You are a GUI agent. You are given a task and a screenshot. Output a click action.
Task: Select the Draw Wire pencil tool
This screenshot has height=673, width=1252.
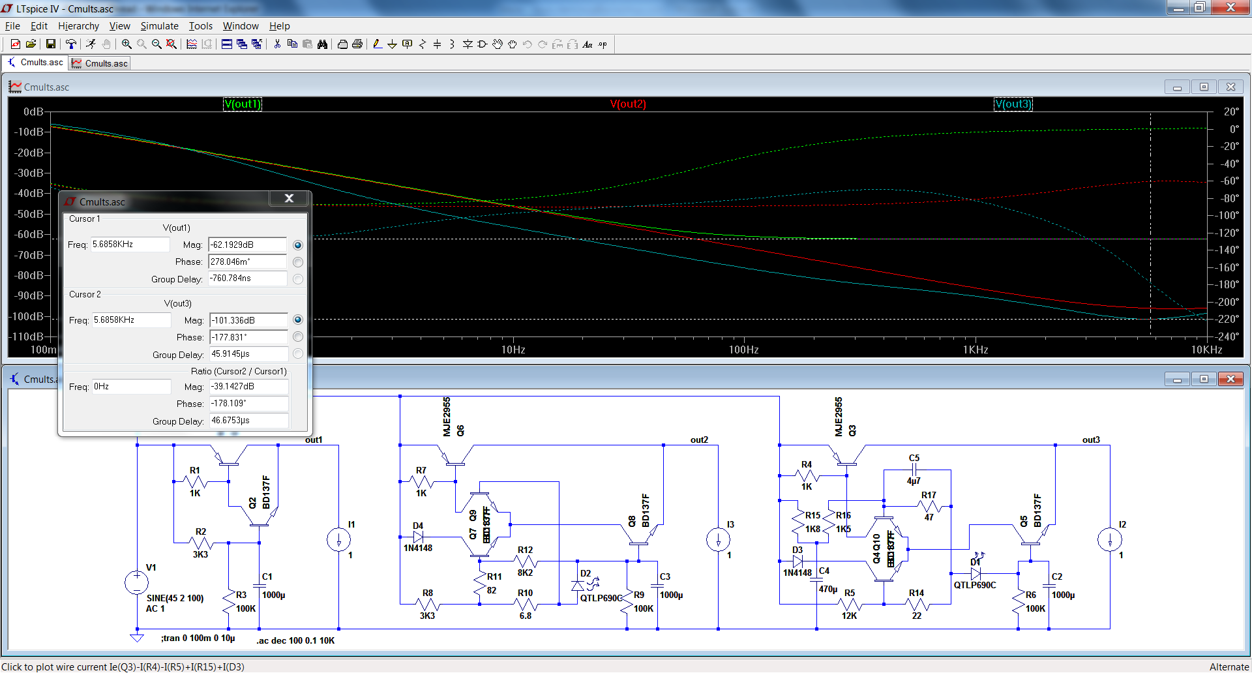pos(377,44)
